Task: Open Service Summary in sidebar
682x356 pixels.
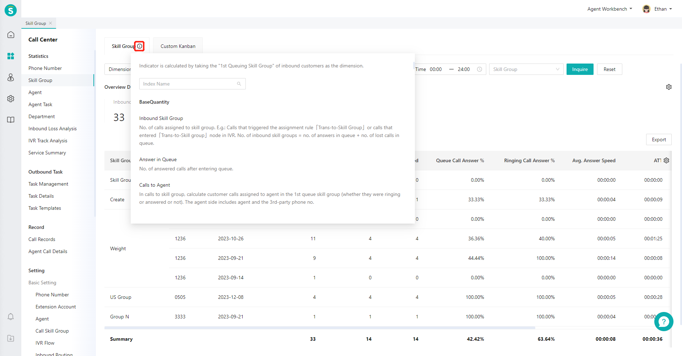Action: point(47,153)
